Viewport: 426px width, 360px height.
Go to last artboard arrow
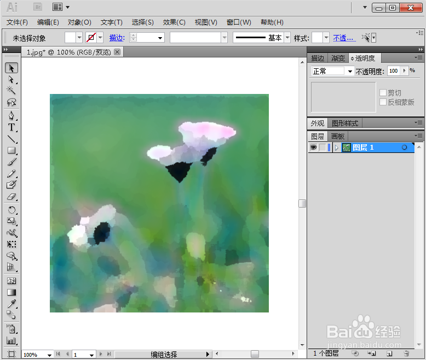point(109,354)
